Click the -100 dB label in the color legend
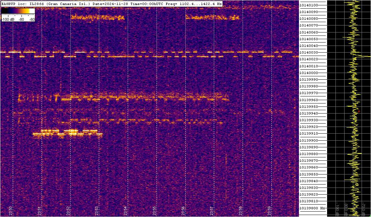The image size is (371, 217). pyautogui.click(x=7, y=20)
